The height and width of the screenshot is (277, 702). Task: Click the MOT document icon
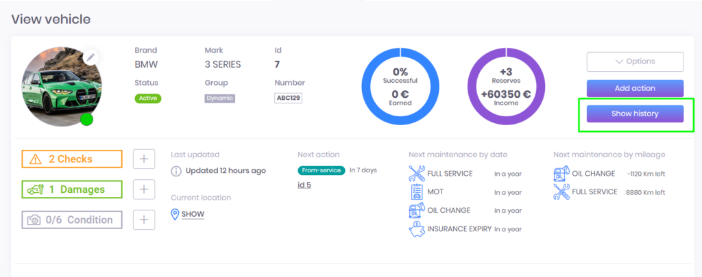[x=417, y=192]
